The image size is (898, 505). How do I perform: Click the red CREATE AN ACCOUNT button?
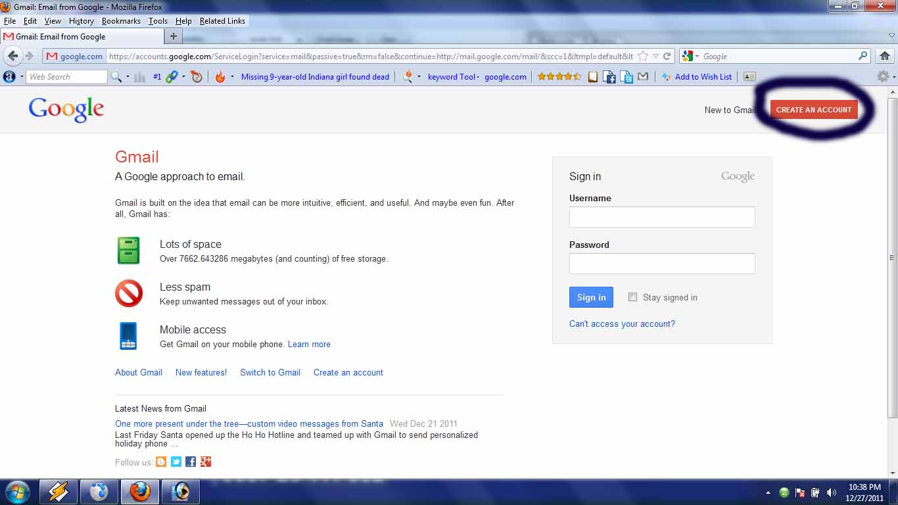pyautogui.click(x=814, y=110)
